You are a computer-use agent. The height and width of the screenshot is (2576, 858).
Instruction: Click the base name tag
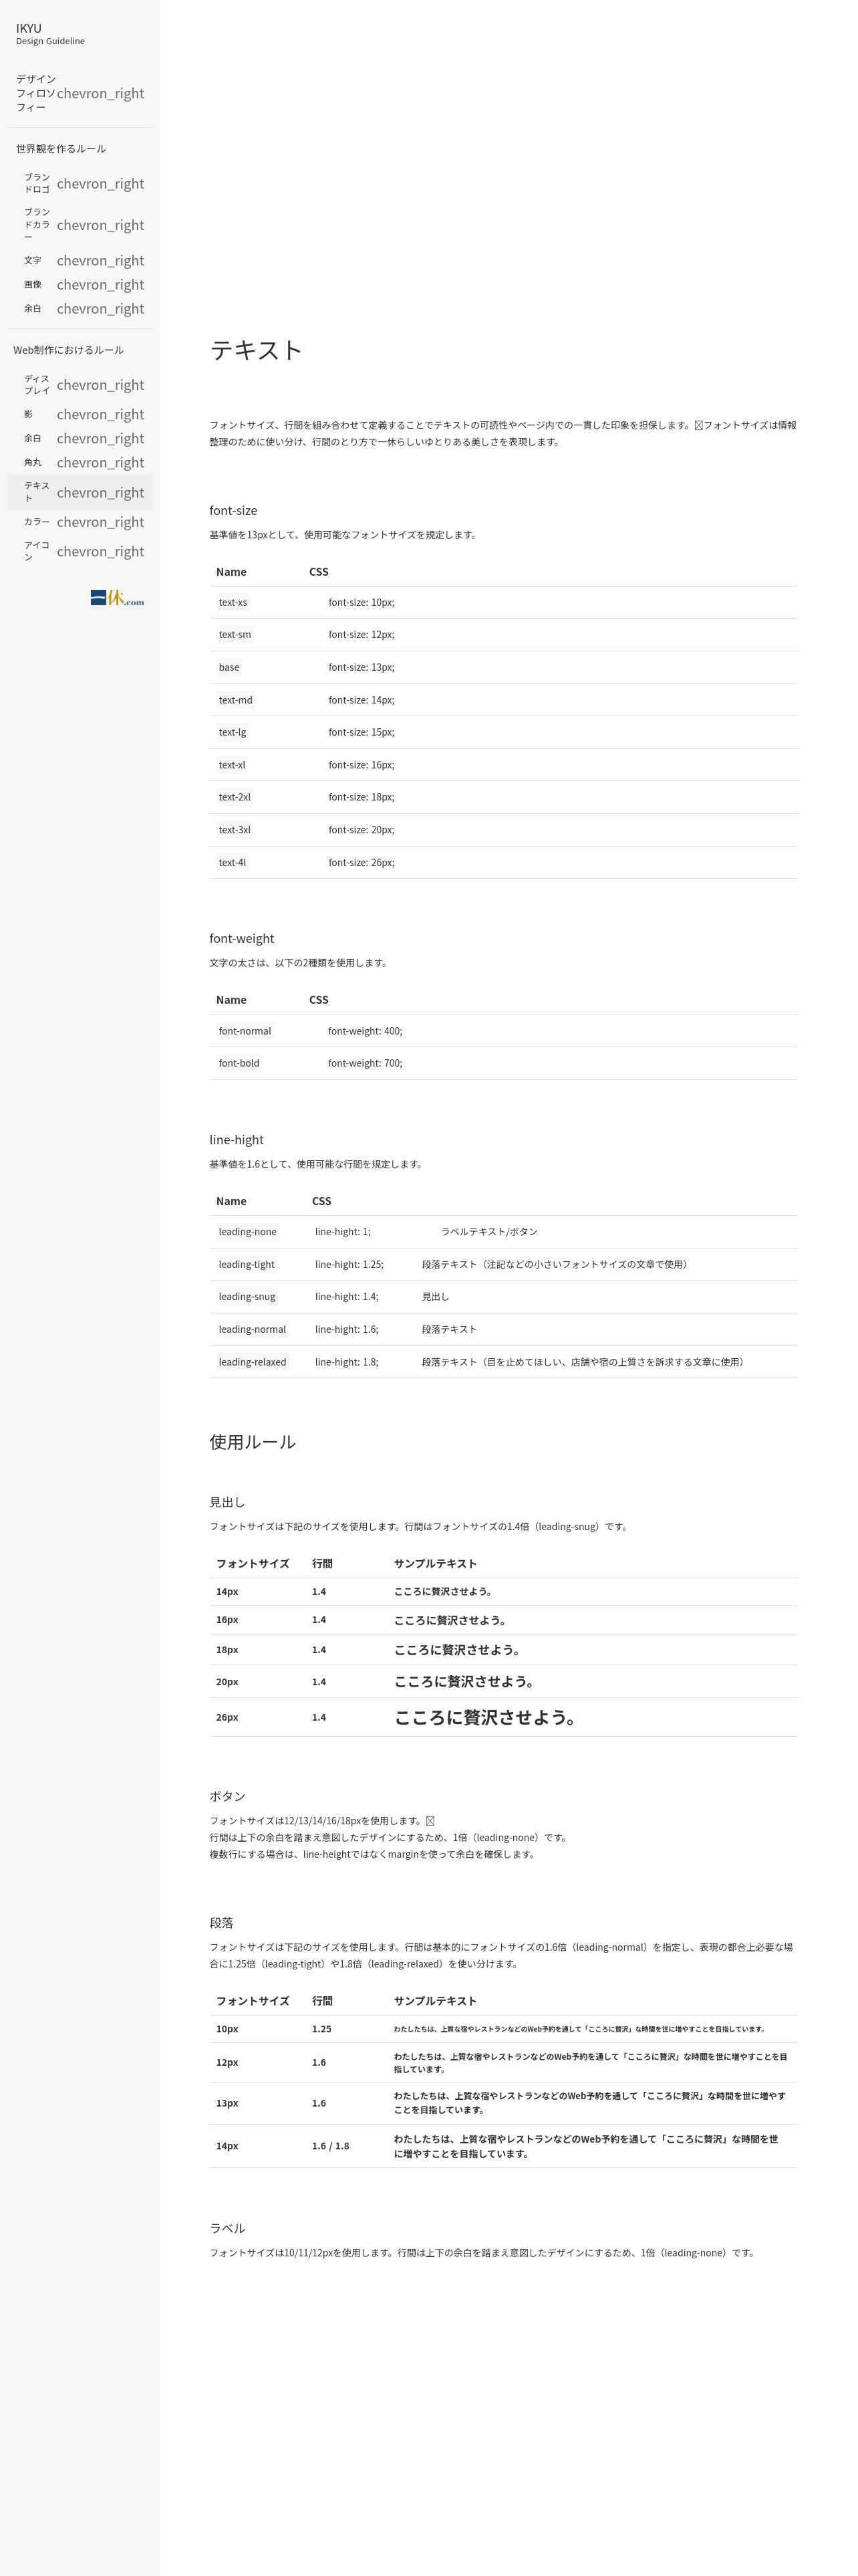(x=229, y=667)
